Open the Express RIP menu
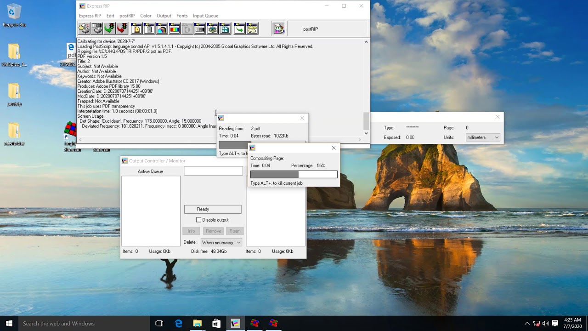 point(90,16)
